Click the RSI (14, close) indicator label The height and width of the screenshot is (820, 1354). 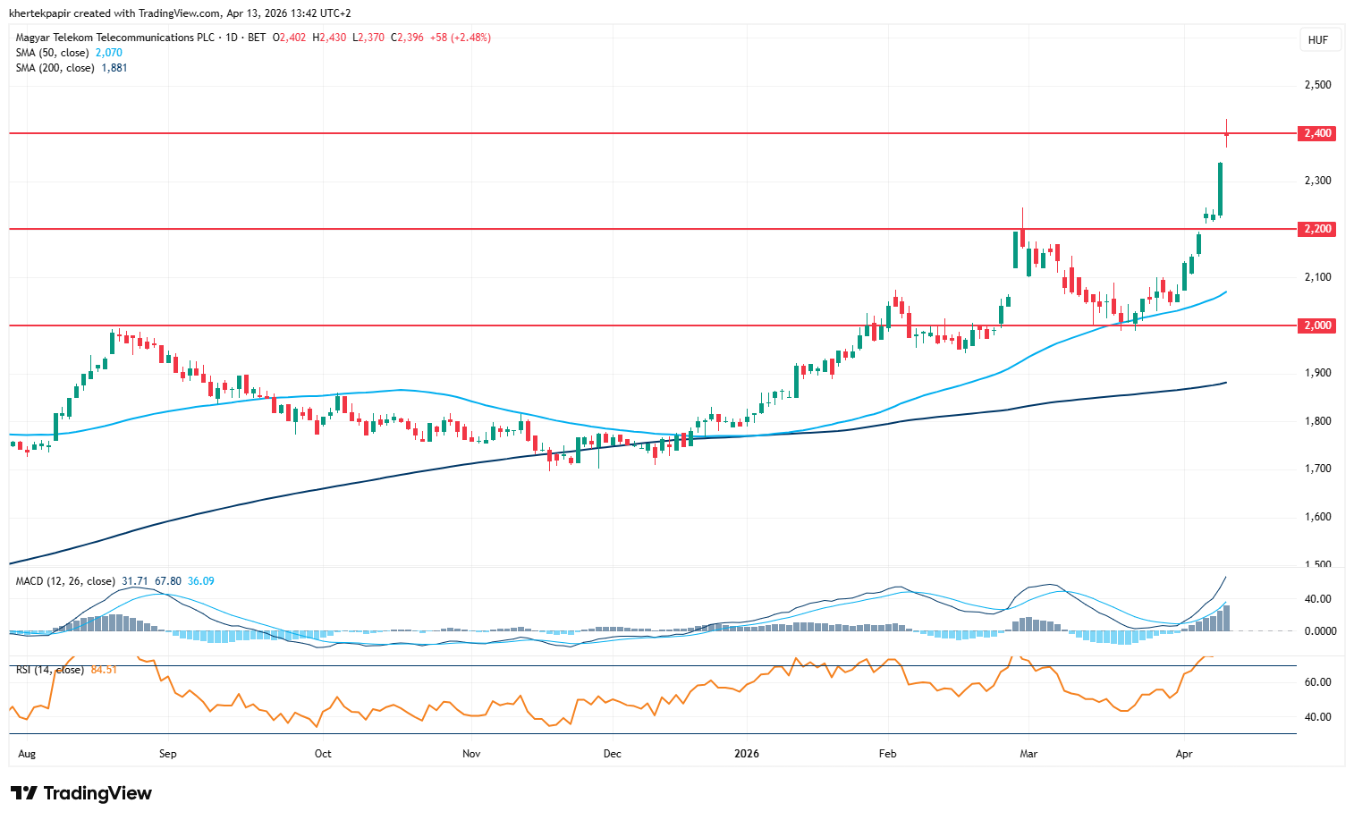(x=50, y=670)
